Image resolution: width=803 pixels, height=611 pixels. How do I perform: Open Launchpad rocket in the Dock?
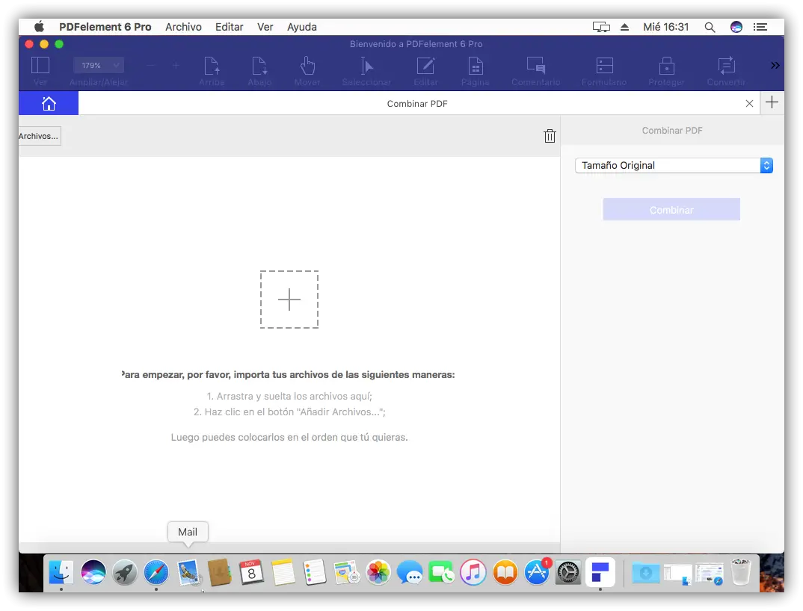(x=124, y=571)
